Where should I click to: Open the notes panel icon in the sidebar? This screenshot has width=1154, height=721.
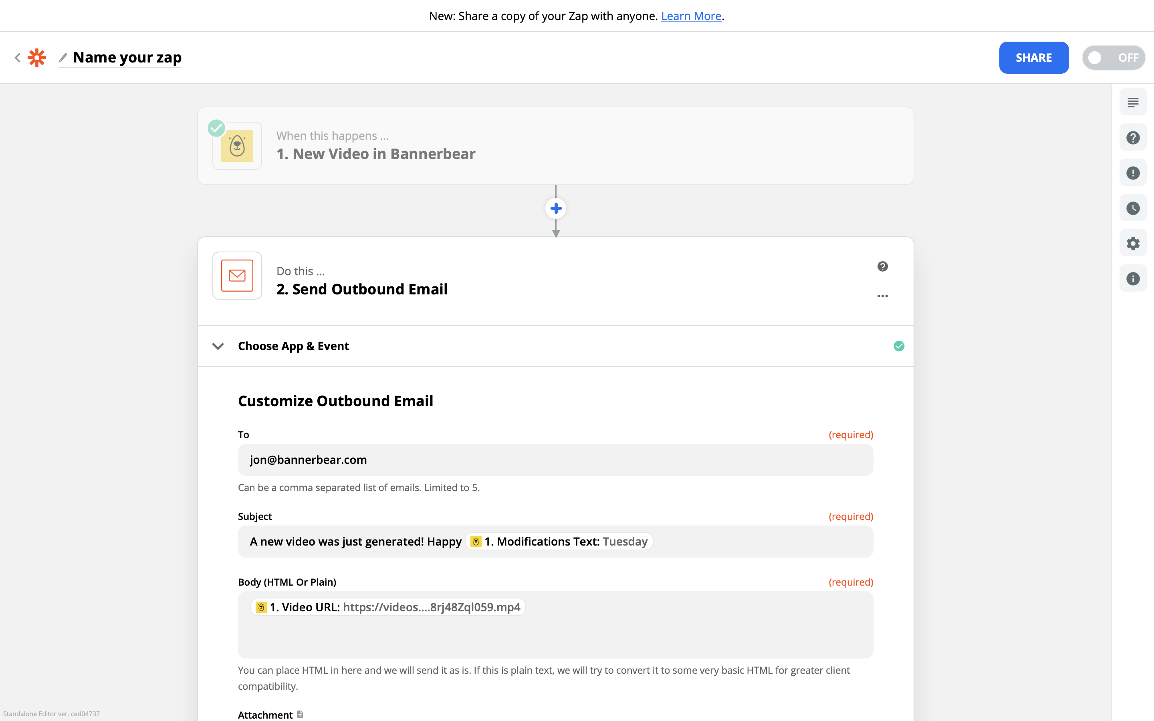pos(1132,103)
